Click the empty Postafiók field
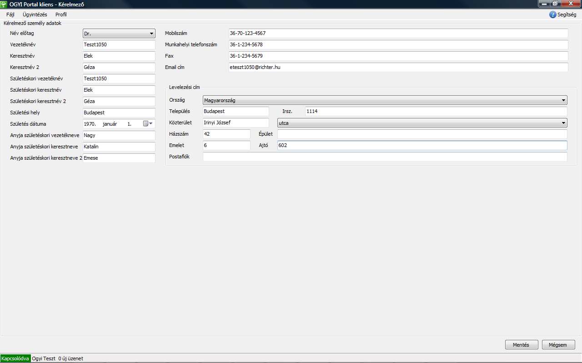Screen dimensions: 582x363 coord(385,157)
